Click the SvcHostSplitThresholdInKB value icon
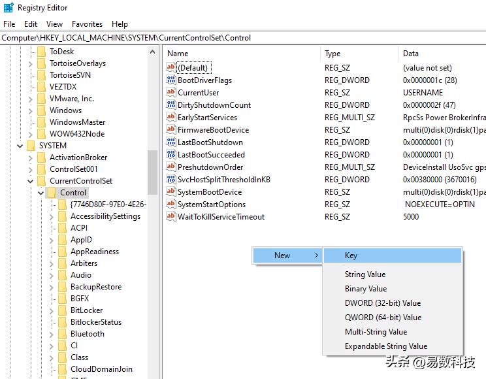The image size is (486, 379). tap(171, 180)
